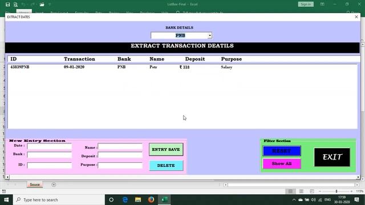Click the volume speaker tray icon
Image resolution: width=365 pixels, height=205 pixels.
coord(313,200)
